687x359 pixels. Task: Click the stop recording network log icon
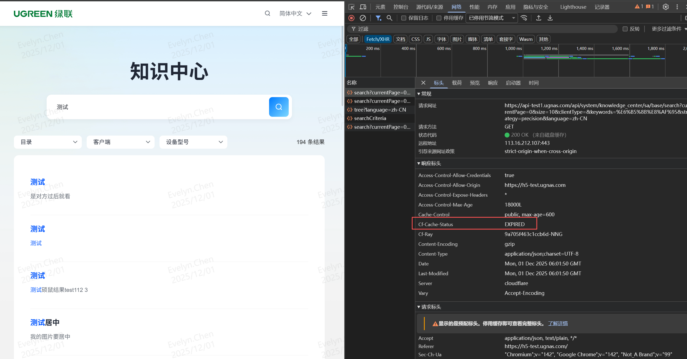click(351, 18)
